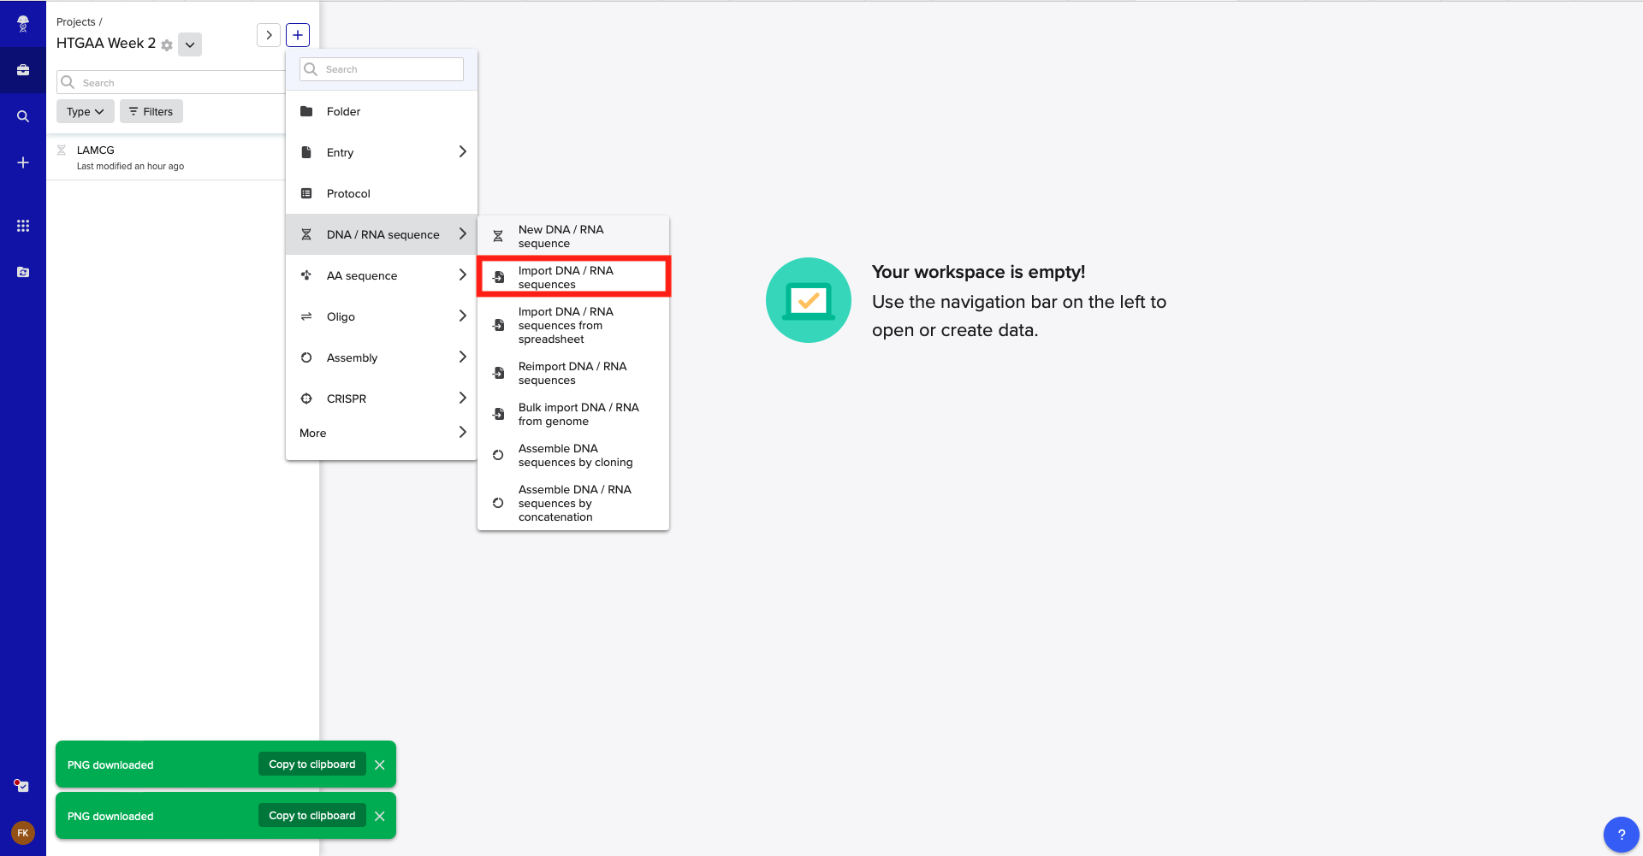
Task: Expand the HTGAA Week 2 project dropdown
Action: point(190,44)
